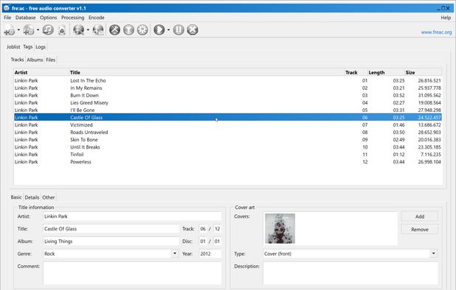Pause encoding with the pause icon
The height and width of the screenshot is (290, 456).
[179, 30]
